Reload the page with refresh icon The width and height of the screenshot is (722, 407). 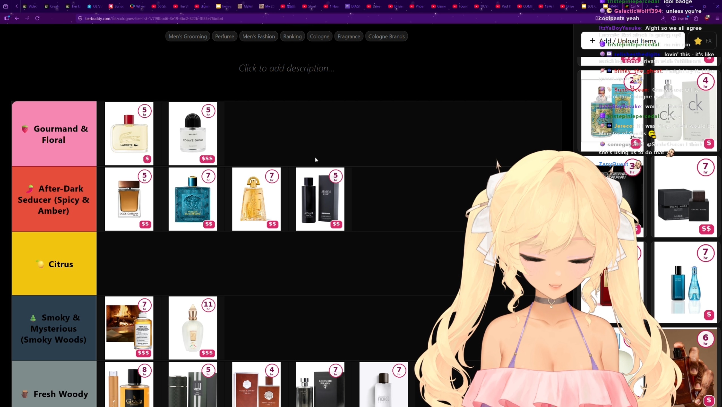(37, 18)
